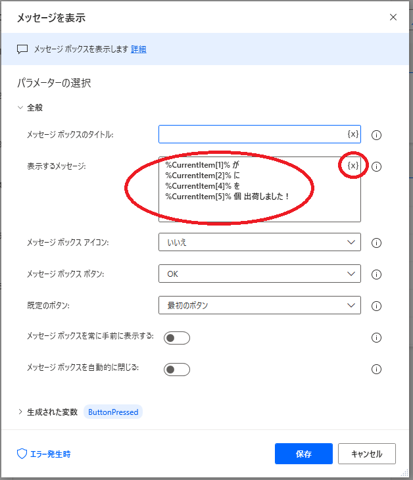Viewport: 413px width, 480px height.
Task: Click info icon for メッセージ ボックスのタイトル
Action: [377, 135]
